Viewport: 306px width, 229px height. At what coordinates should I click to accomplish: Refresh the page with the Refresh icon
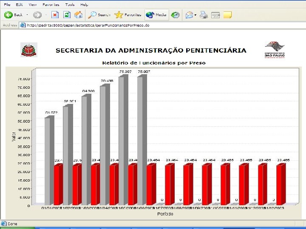[x=67, y=15]
